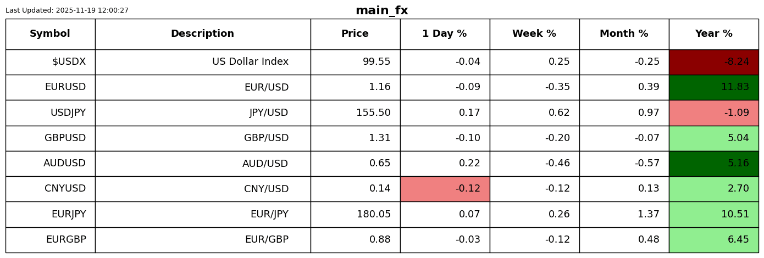Click the dark red -8.24 year cell
764x258 pixels.
tap(713, 62)
